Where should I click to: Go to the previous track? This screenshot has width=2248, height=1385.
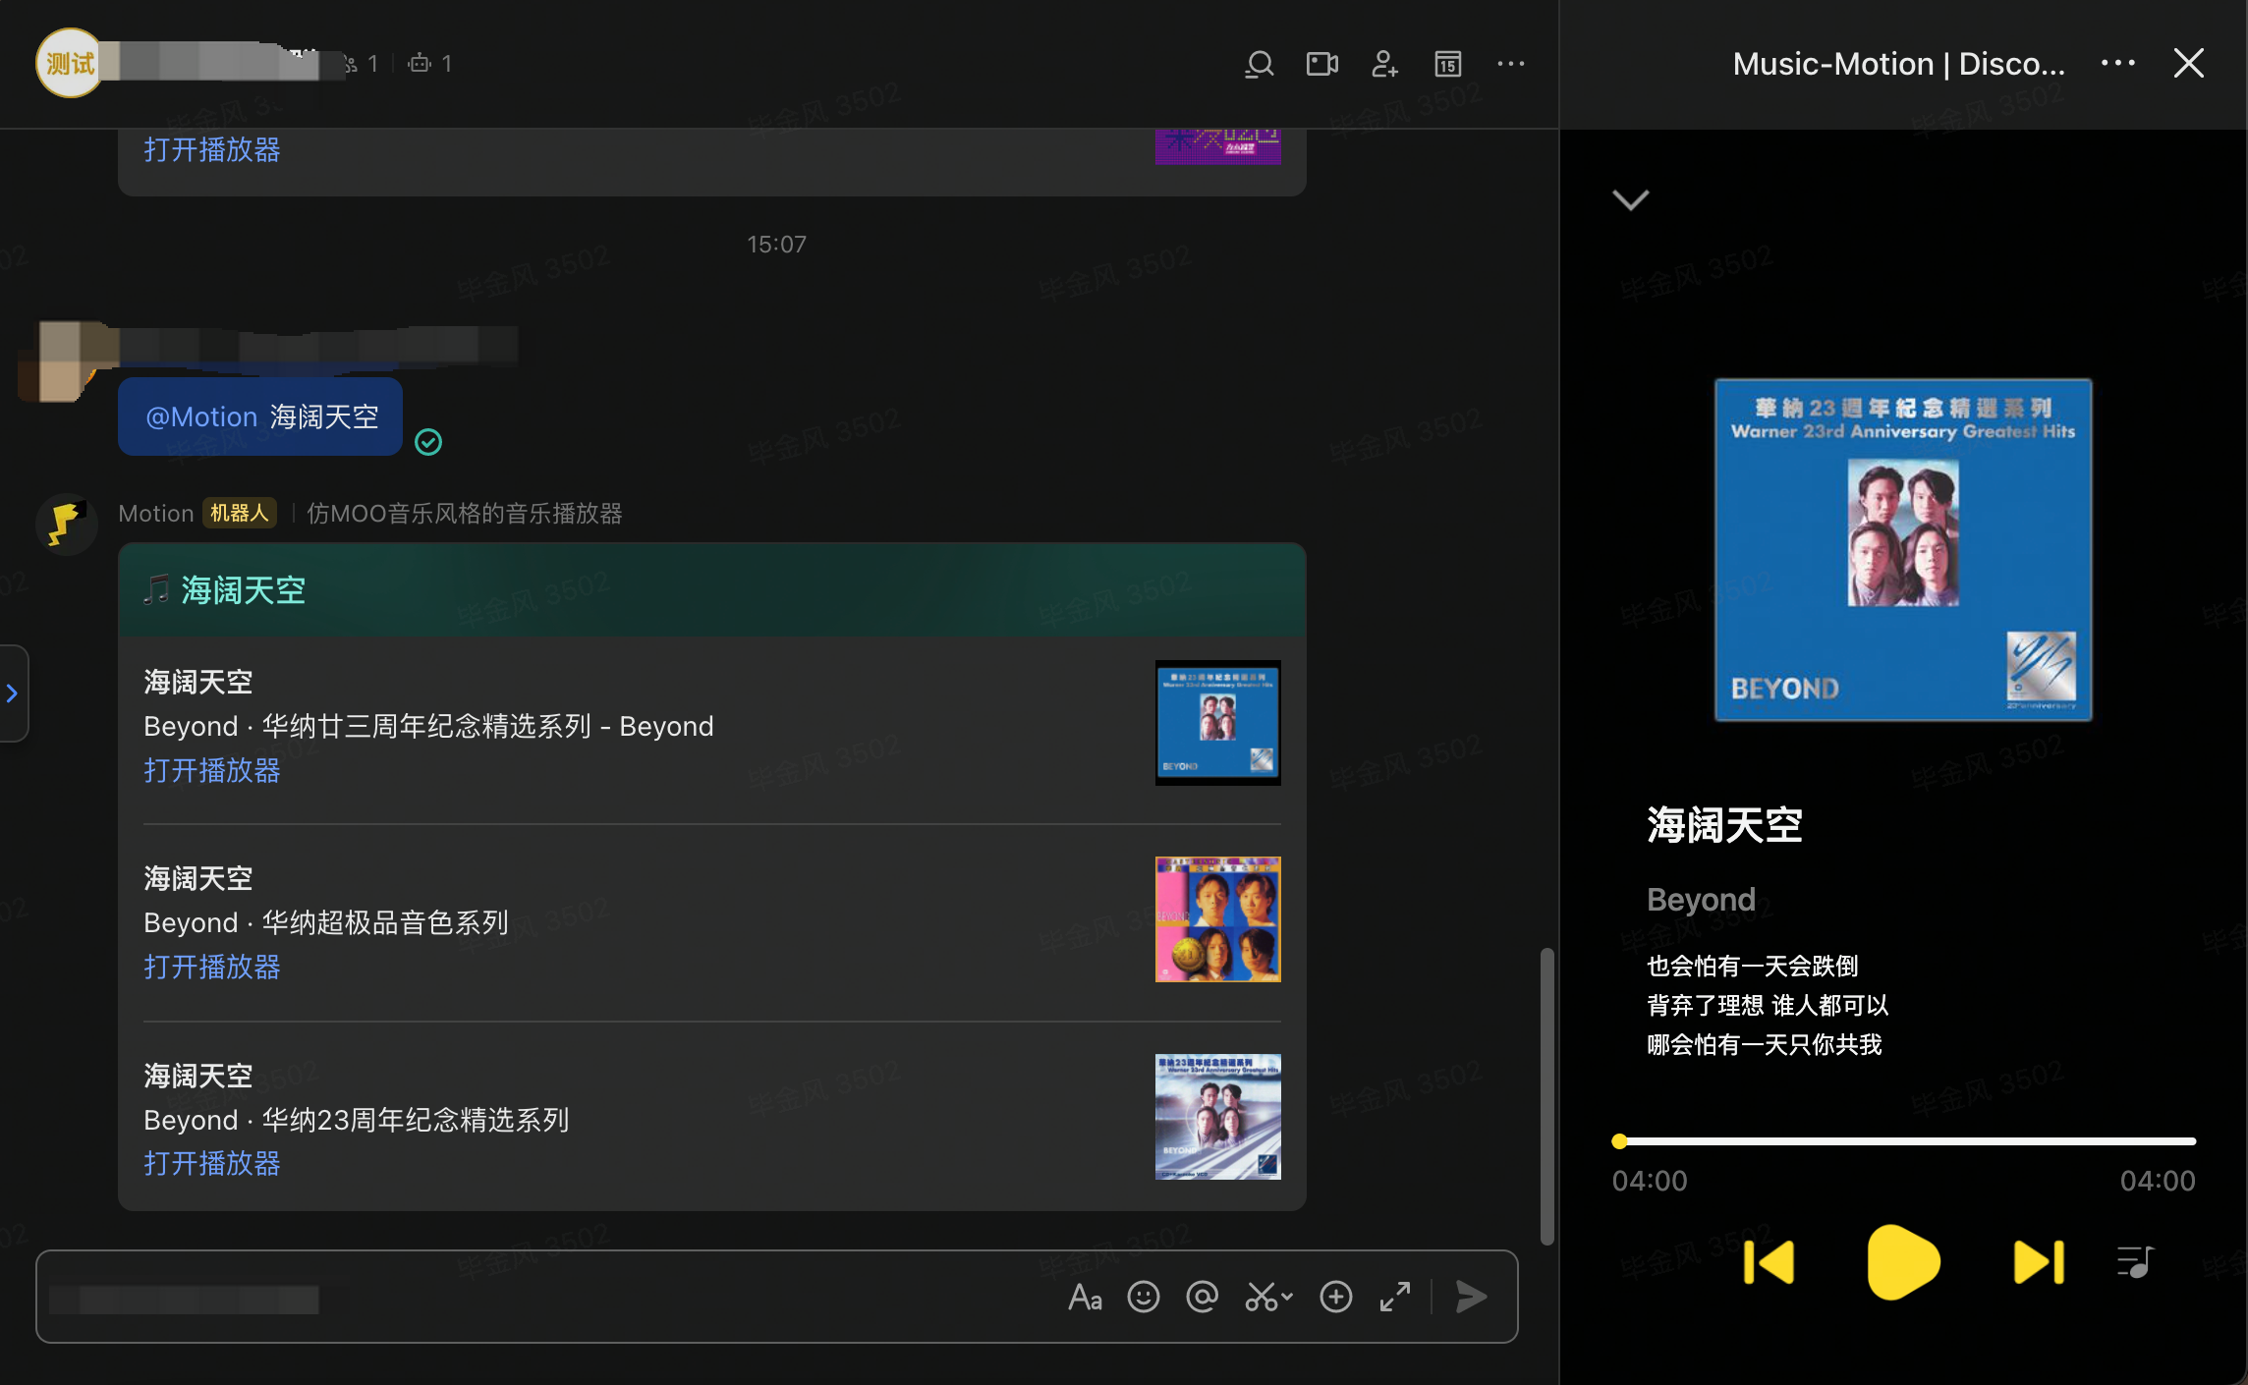point(1769,1262)
